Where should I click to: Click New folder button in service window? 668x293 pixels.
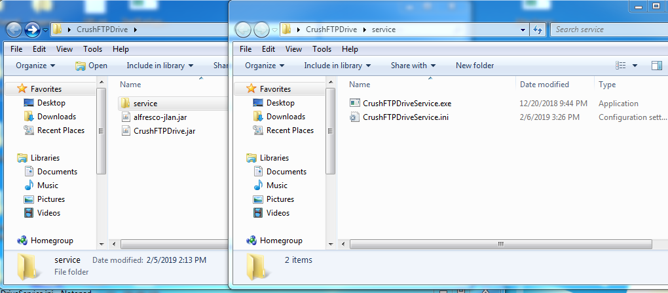coord(475,66)
